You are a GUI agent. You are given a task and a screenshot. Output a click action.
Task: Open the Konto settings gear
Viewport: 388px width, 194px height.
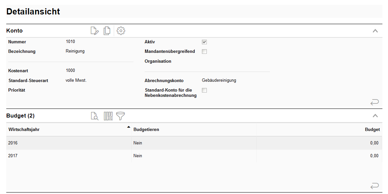tap(121, 31)
